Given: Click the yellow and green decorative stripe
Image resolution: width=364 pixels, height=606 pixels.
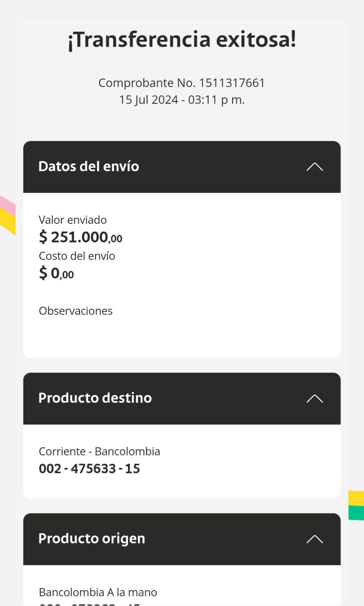Looking at the screenshot, I should [356, 505].
